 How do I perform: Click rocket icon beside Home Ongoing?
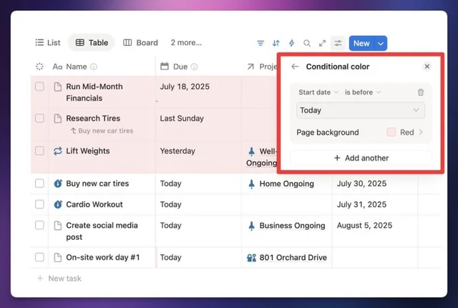pyautogui.click(x=251, y=184)
